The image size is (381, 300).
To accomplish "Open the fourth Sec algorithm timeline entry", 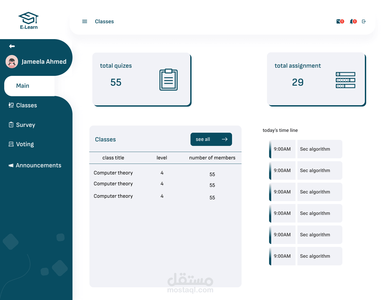I will (x=320, y=213).
